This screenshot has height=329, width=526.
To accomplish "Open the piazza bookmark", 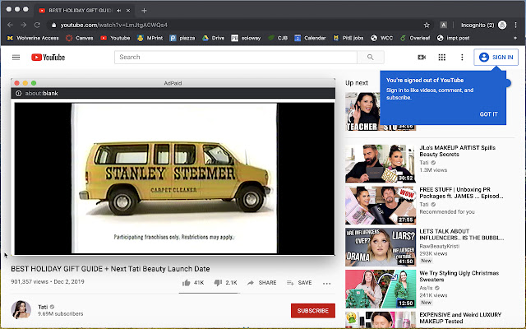I will (182, 38).
